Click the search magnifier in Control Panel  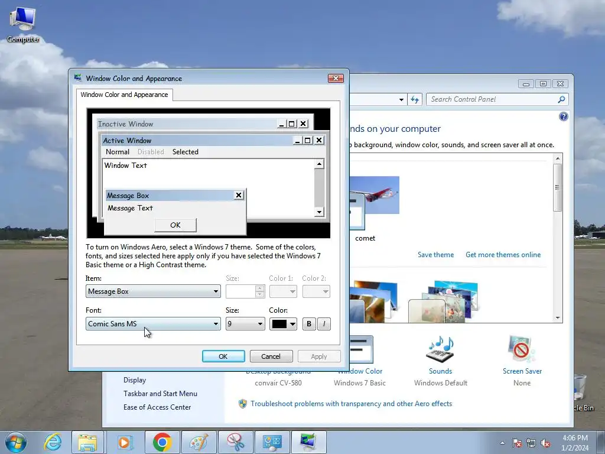[x=561, y=99]
